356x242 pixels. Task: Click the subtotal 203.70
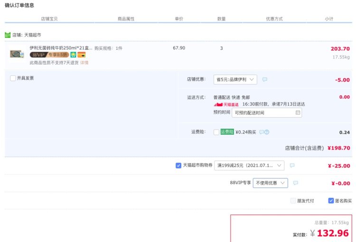pyautogui.click(x=340, y=48)
